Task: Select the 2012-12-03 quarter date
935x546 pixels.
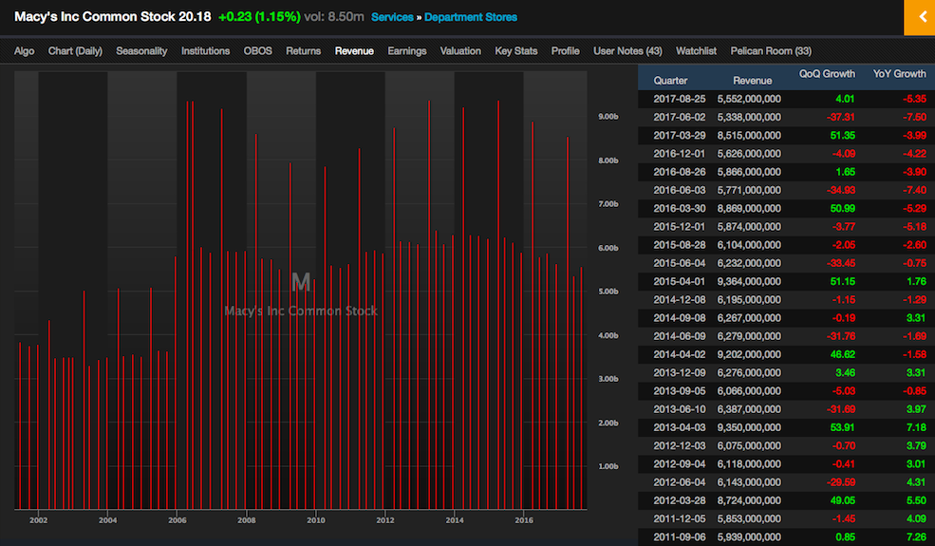Action: (680, 445)
